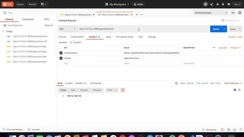This screenshot has width=244, height=137.
Task: Open the Send button dropdown arrow
Action: tap(224, 29)
